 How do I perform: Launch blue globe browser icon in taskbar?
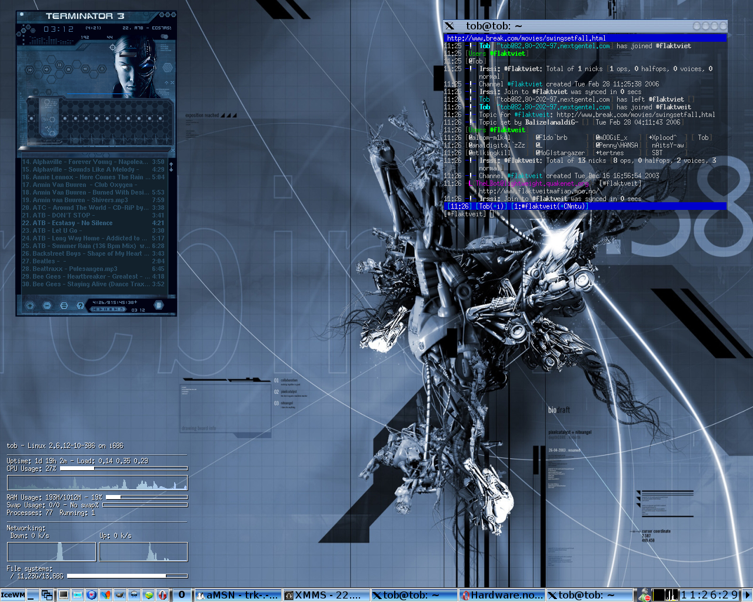(x=92, y=595)
